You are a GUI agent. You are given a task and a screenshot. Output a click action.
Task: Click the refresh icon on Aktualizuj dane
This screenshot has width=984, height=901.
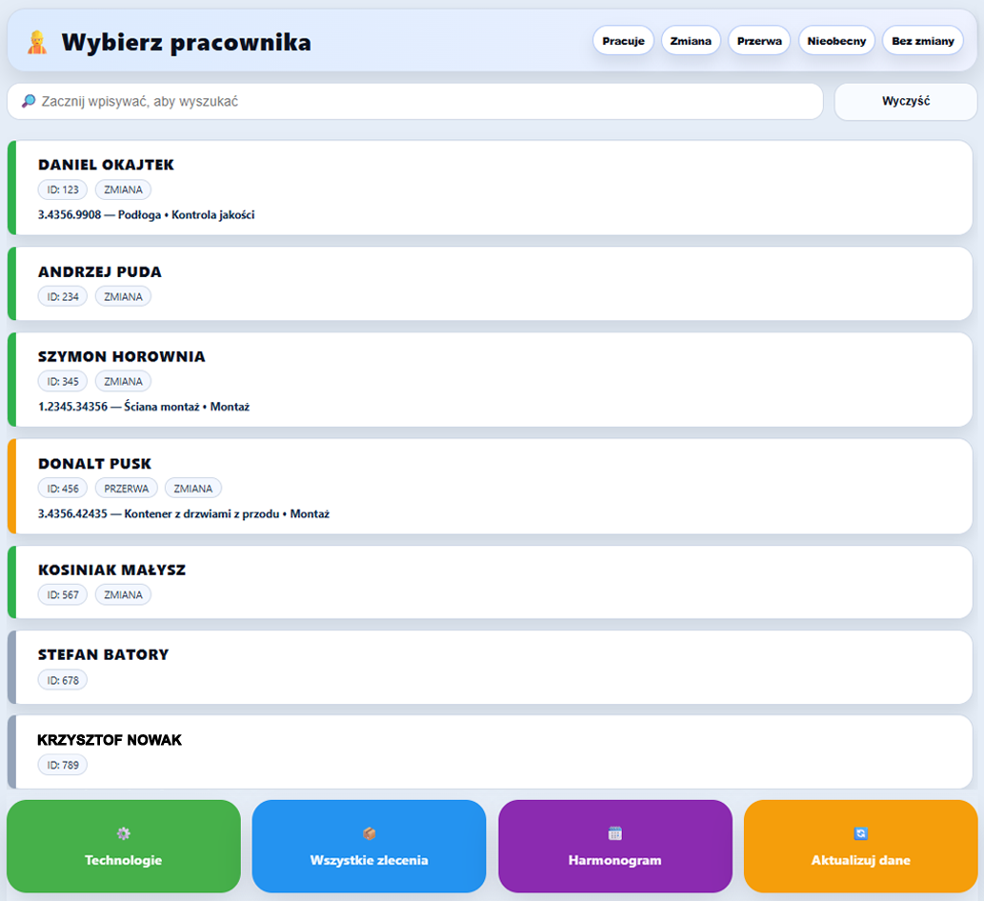pyautogui.click(x=860, y=831)
